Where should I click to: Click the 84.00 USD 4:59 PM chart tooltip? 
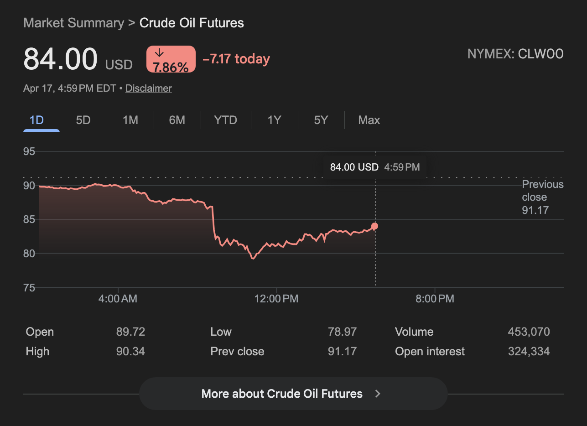tap(374, 167)
